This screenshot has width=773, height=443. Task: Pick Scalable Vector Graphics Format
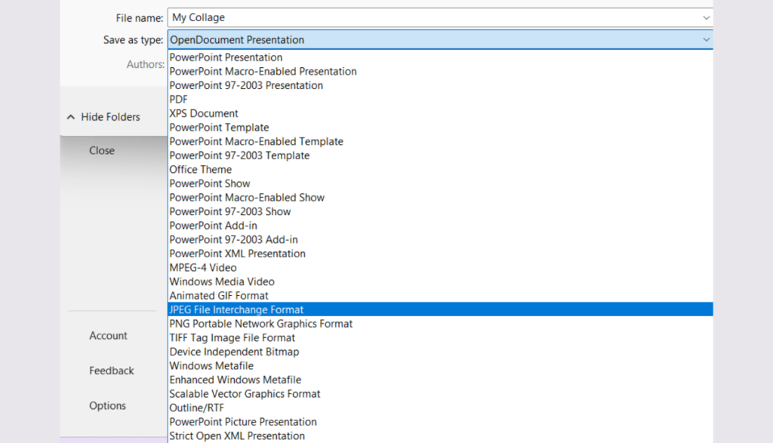[x=440, y=394]
